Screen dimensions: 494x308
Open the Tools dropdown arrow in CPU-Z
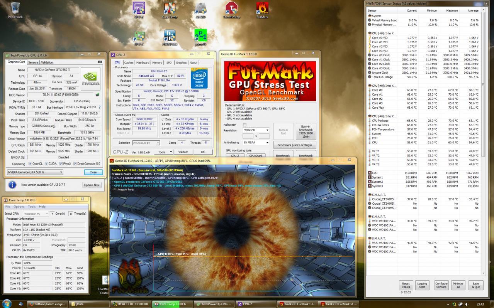point(171,152)
